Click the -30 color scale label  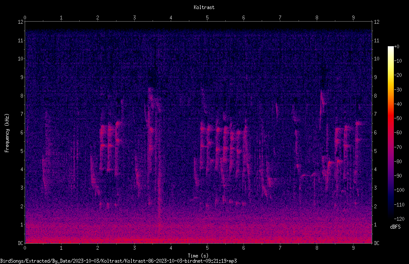398,90
